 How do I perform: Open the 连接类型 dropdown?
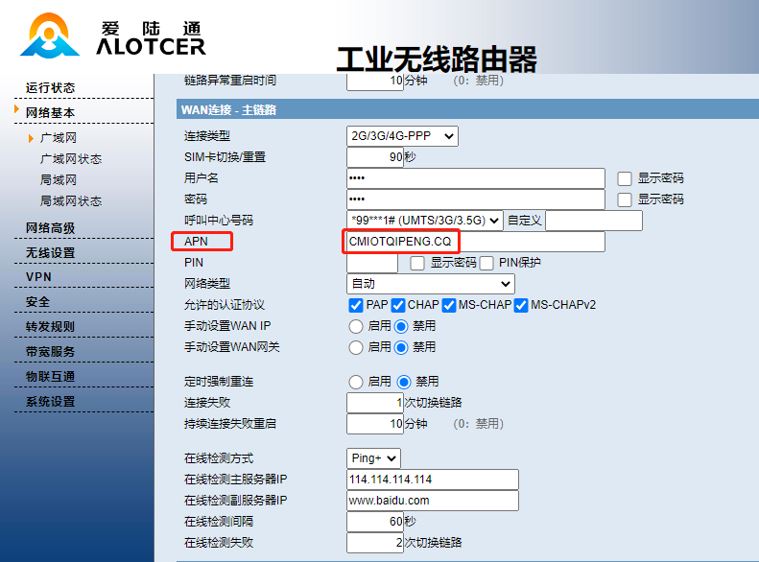pos(402,137)
